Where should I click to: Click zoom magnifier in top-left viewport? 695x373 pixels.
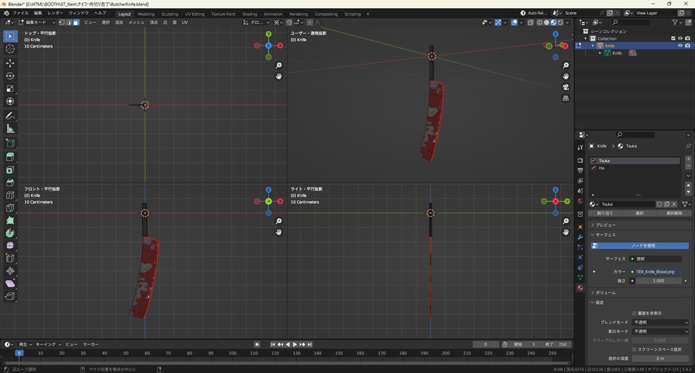point(279,66)
